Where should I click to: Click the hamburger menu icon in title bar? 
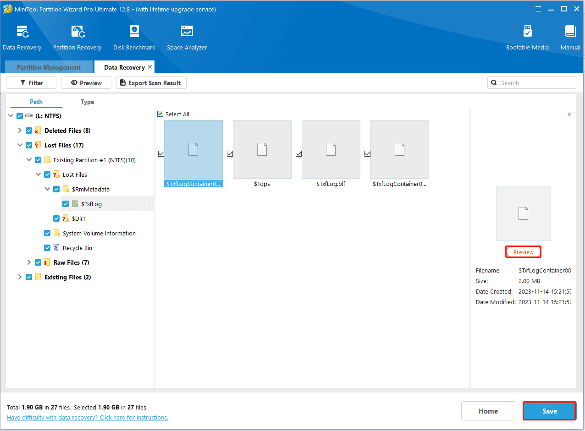point(538,9)
